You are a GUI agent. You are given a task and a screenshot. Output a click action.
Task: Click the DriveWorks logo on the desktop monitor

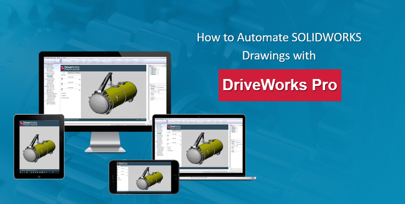(72, 69)
